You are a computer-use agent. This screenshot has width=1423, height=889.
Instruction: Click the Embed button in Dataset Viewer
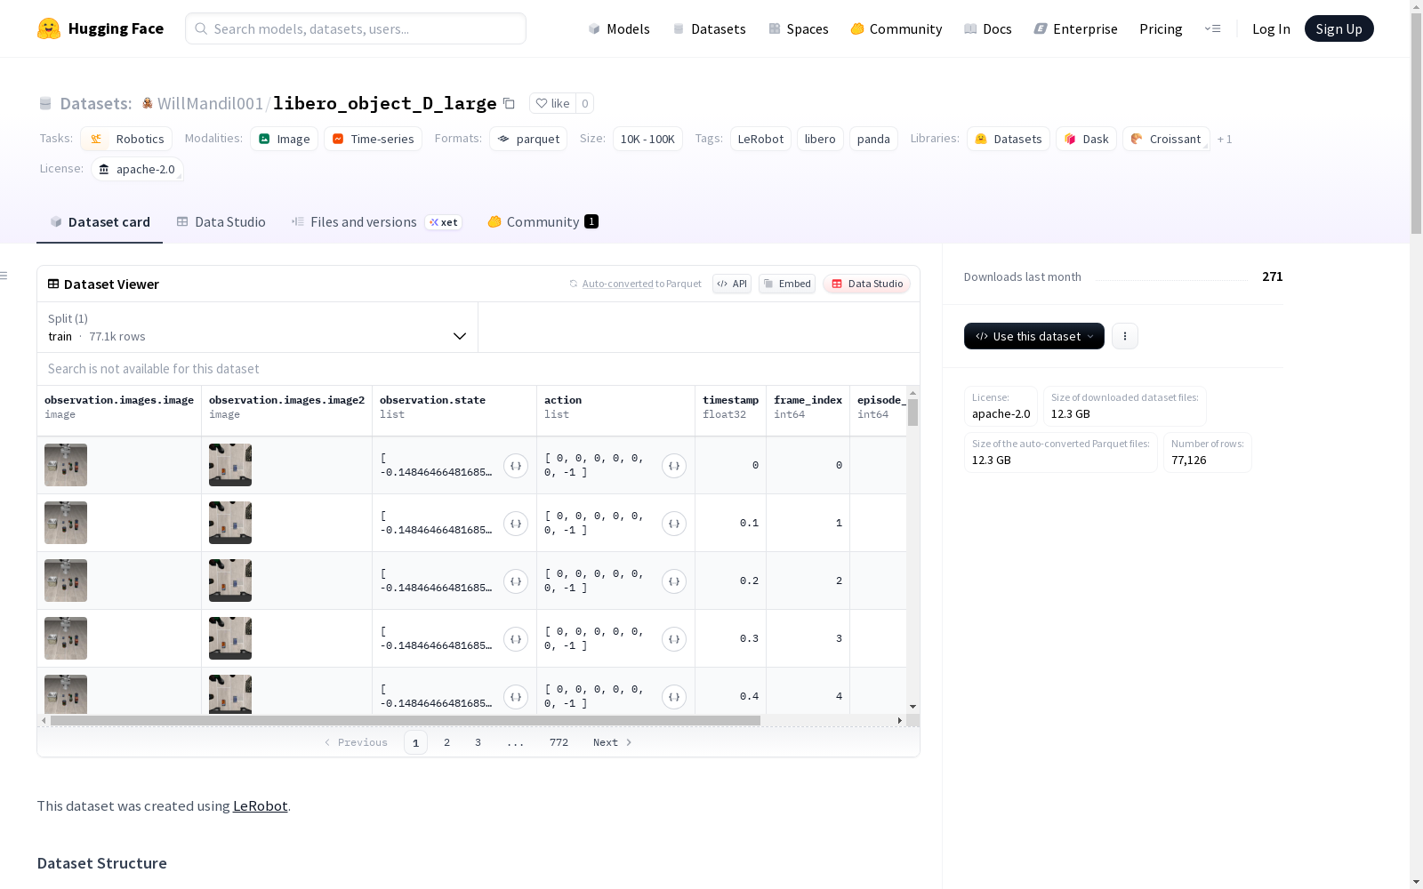pos(787,284)
